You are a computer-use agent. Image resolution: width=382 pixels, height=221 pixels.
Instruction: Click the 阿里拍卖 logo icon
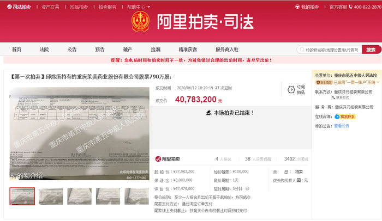[x=158, y=159]
